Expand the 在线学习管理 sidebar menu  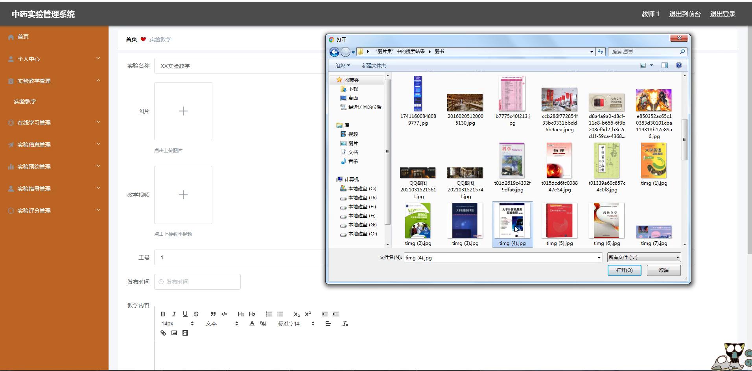click(x=54, y=123)
